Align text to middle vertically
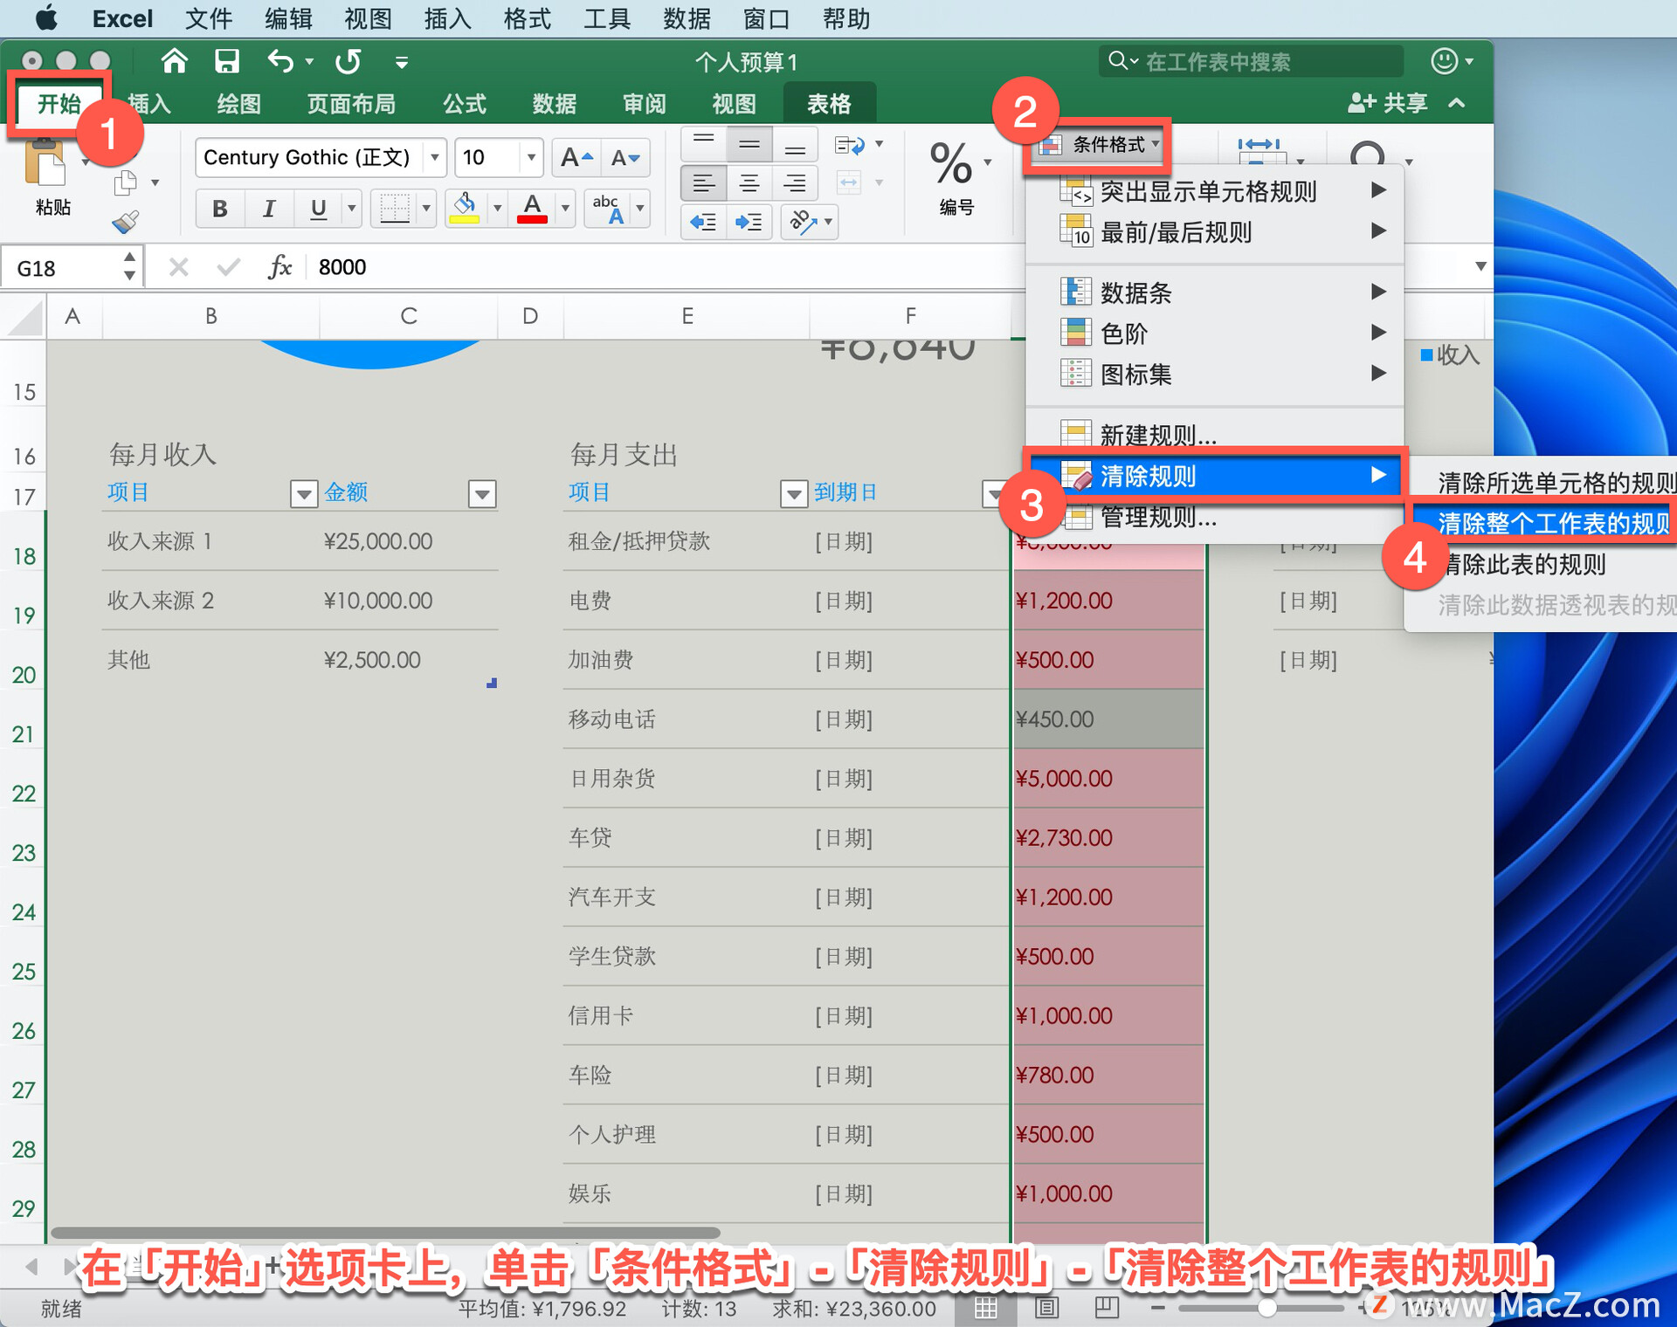Viewport: 1677px width, 1327px height. tap(749, 145)
